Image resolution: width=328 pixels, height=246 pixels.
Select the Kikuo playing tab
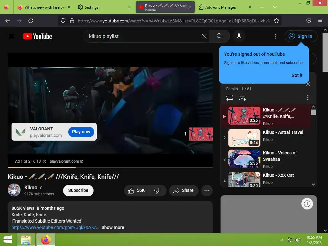tap(165, 7)
